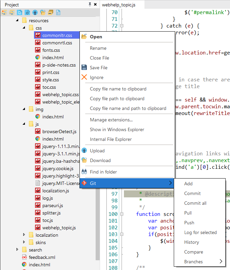This screenshot has height=270, width=230.
Task: Select webhelp_topic.js in tree
Action: click(x=59, y=228)
